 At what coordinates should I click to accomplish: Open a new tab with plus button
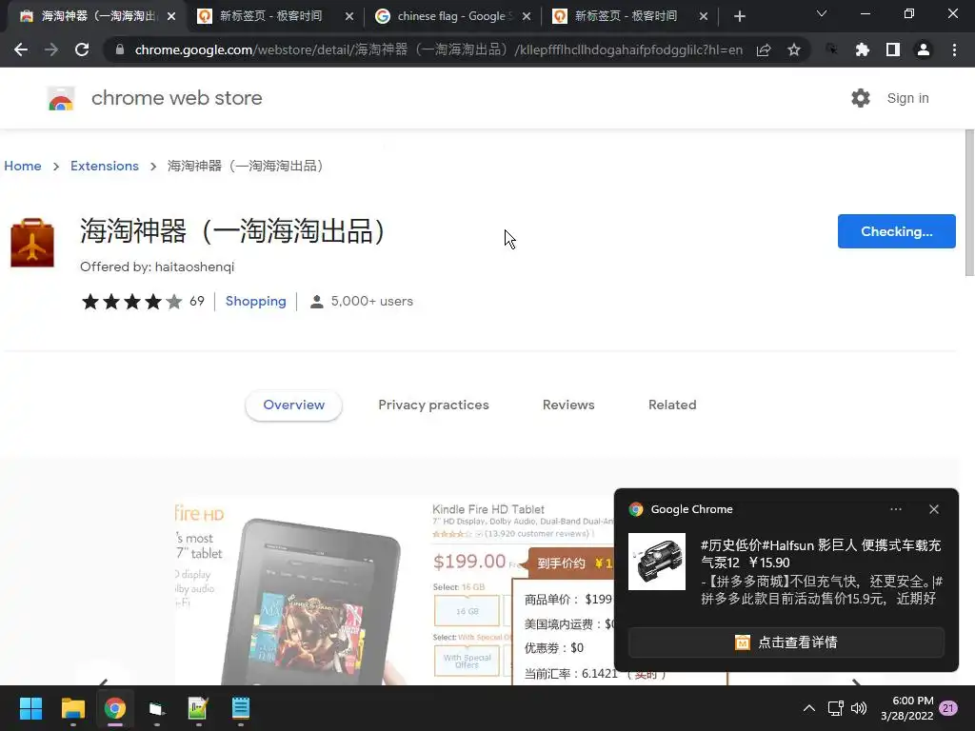pyautogui.click(x=739, y=16)
